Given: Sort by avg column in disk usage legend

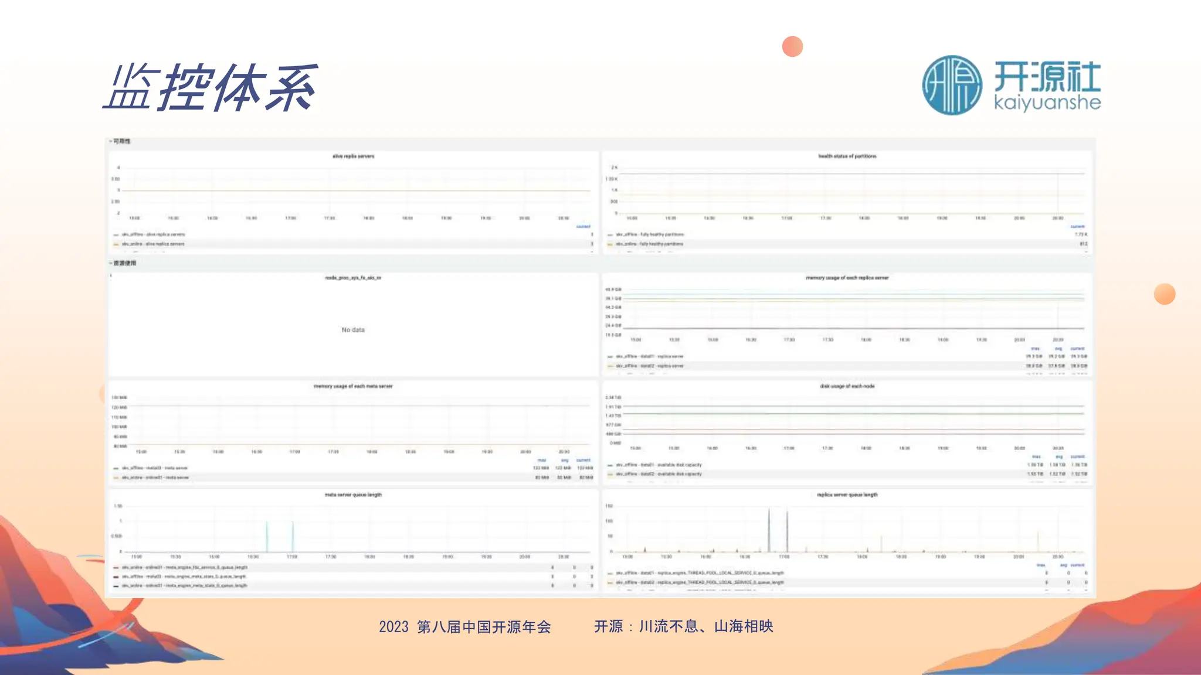Looking at the screenshot, I should click(x=1058, y=456).
